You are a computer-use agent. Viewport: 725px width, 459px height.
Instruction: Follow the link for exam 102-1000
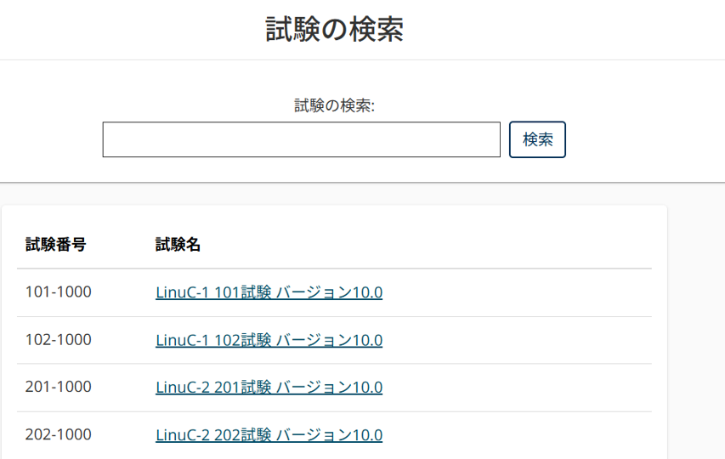click(269, 340)
